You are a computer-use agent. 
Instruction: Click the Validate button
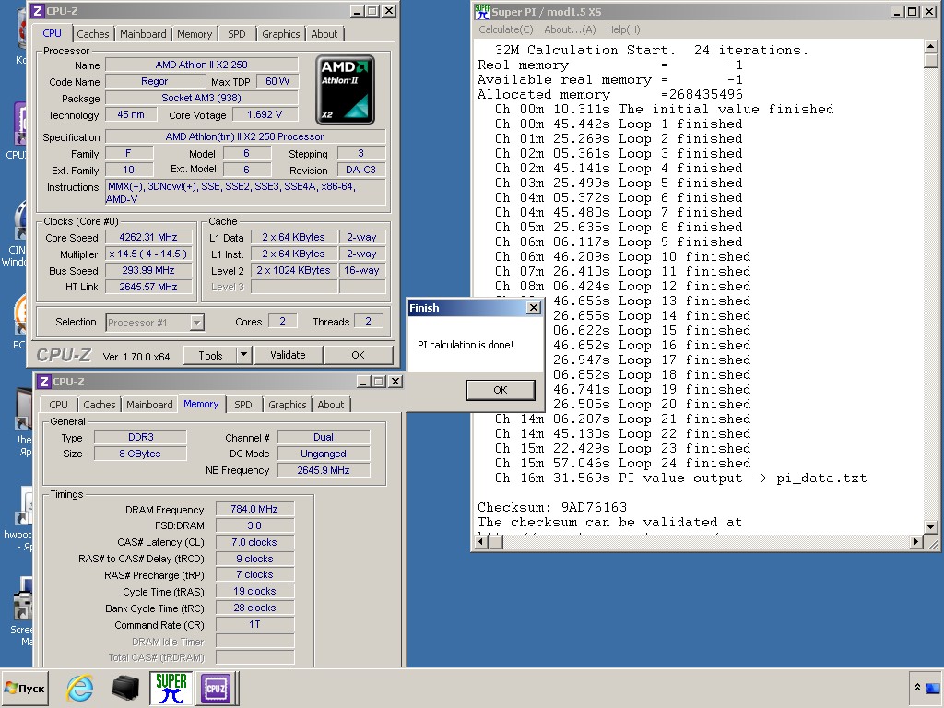(x=288, y=355)
